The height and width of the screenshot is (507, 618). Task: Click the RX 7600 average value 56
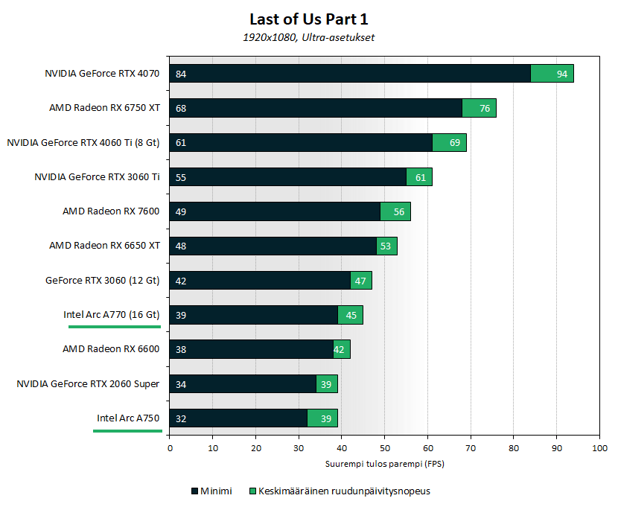point(399,212)
